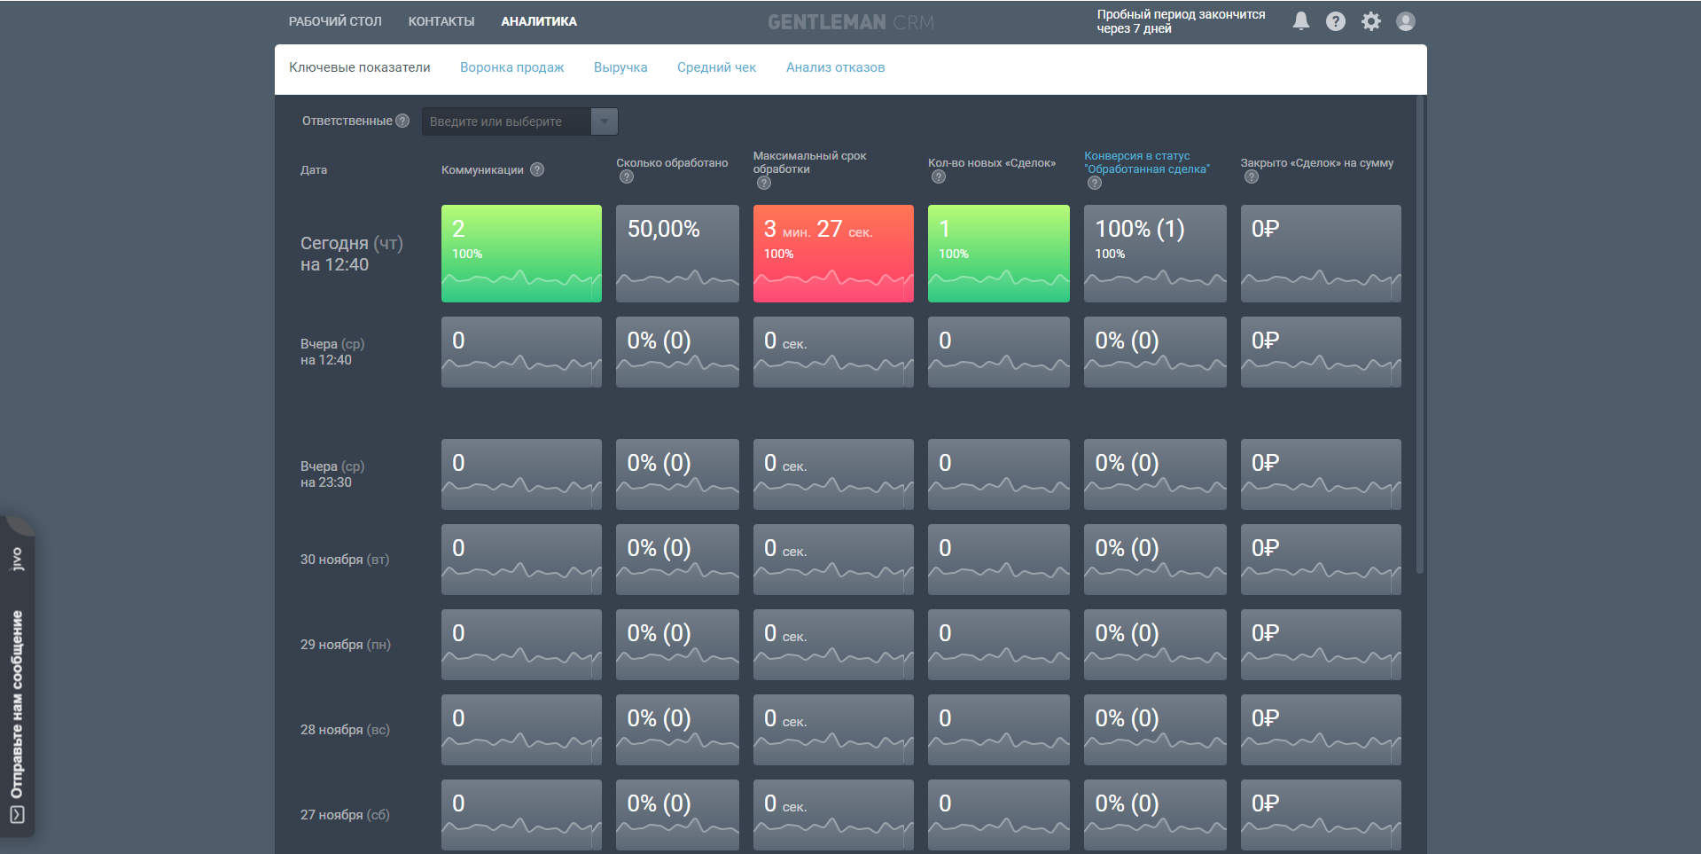Open the Аналитика menu
The height and width of the screenshot is (854, 1701).
tap(539, 21)
